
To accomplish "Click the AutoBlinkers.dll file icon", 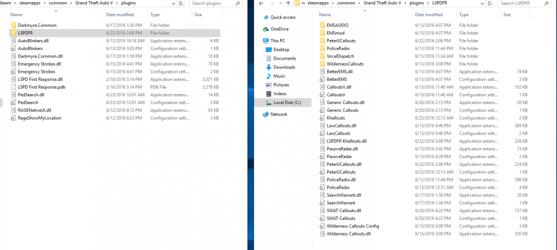I will 13,41.
